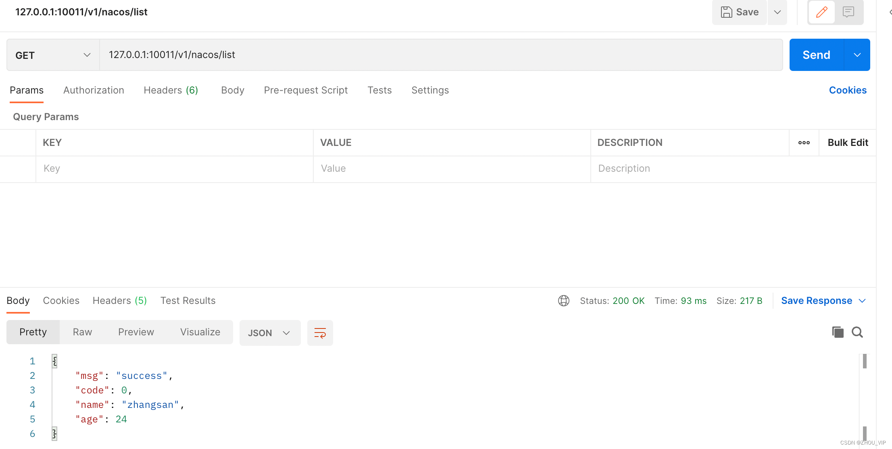The height and width of the screenshot is (449, 892).
Task: Copy response with the copy icon
Action: click(838, 332)
